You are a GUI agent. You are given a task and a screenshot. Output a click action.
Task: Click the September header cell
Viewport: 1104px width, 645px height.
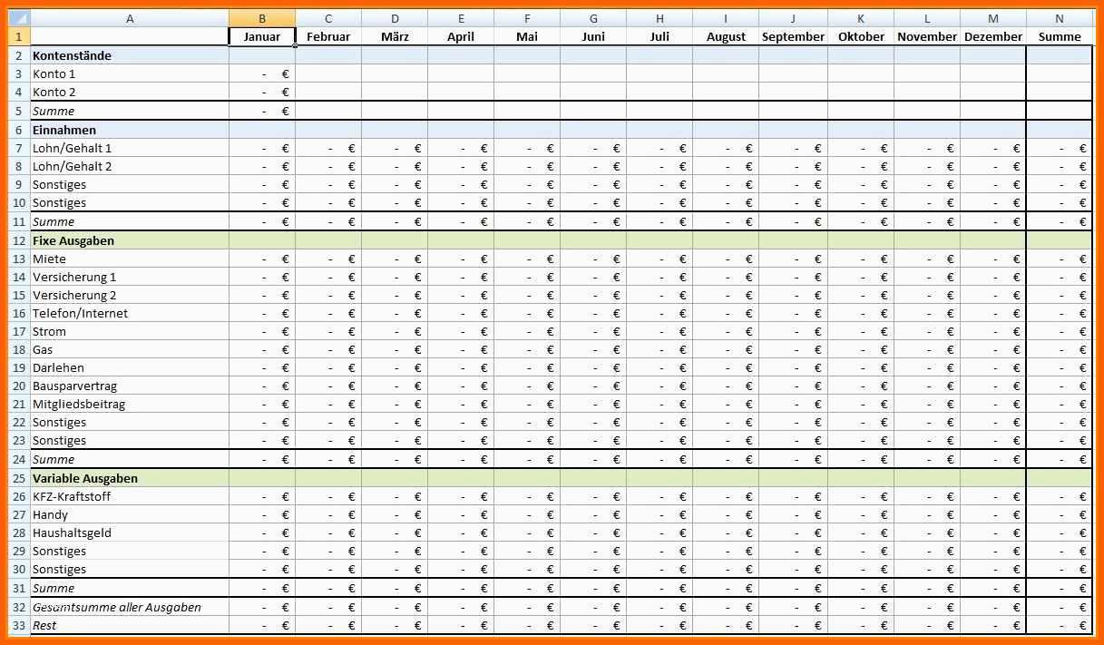[x=793, y=36]
